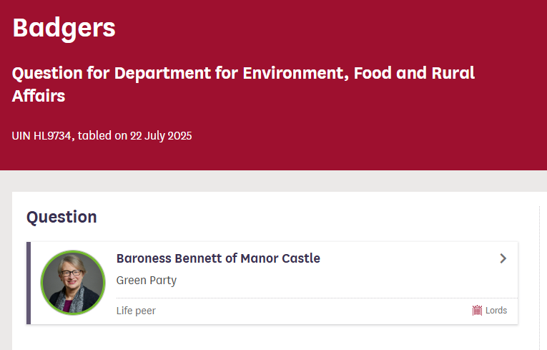The width and height of the screenshot is (547, 350).
Task: Click the "Rural Affairs" line of the subtitle
Action: 39,95
